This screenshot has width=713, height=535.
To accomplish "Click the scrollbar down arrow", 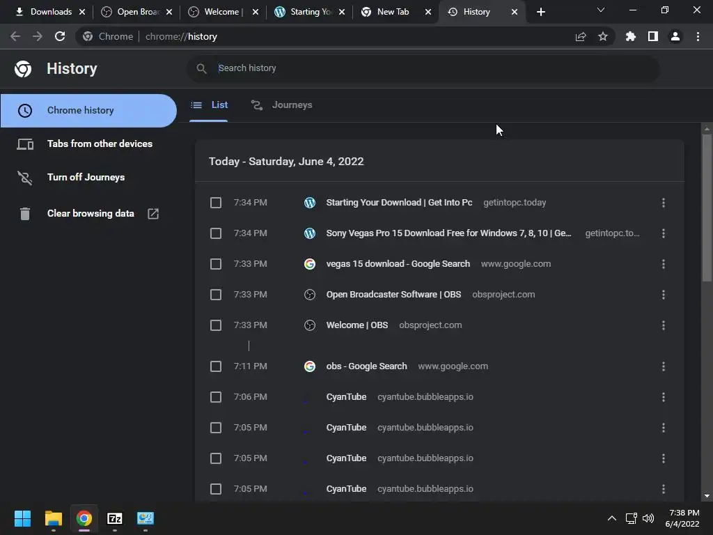I will tap(707, 496).
